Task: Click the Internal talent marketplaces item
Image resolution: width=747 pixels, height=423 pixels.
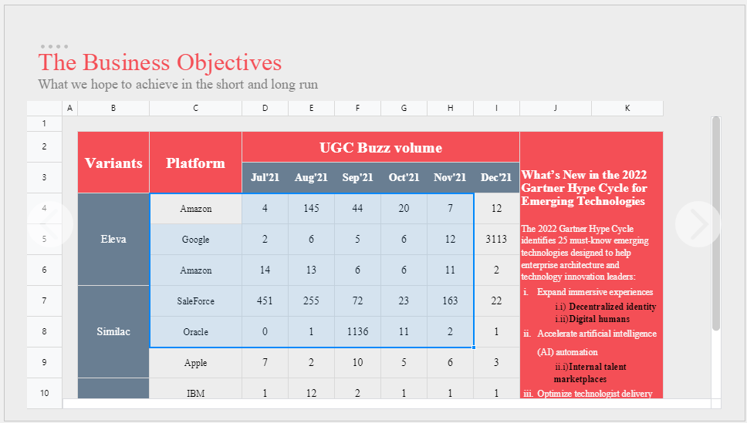Action: pos(590,373)
